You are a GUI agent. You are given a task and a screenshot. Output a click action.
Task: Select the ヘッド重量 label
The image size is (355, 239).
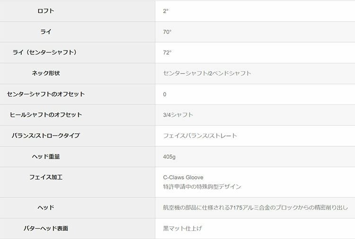pos(46,156)
